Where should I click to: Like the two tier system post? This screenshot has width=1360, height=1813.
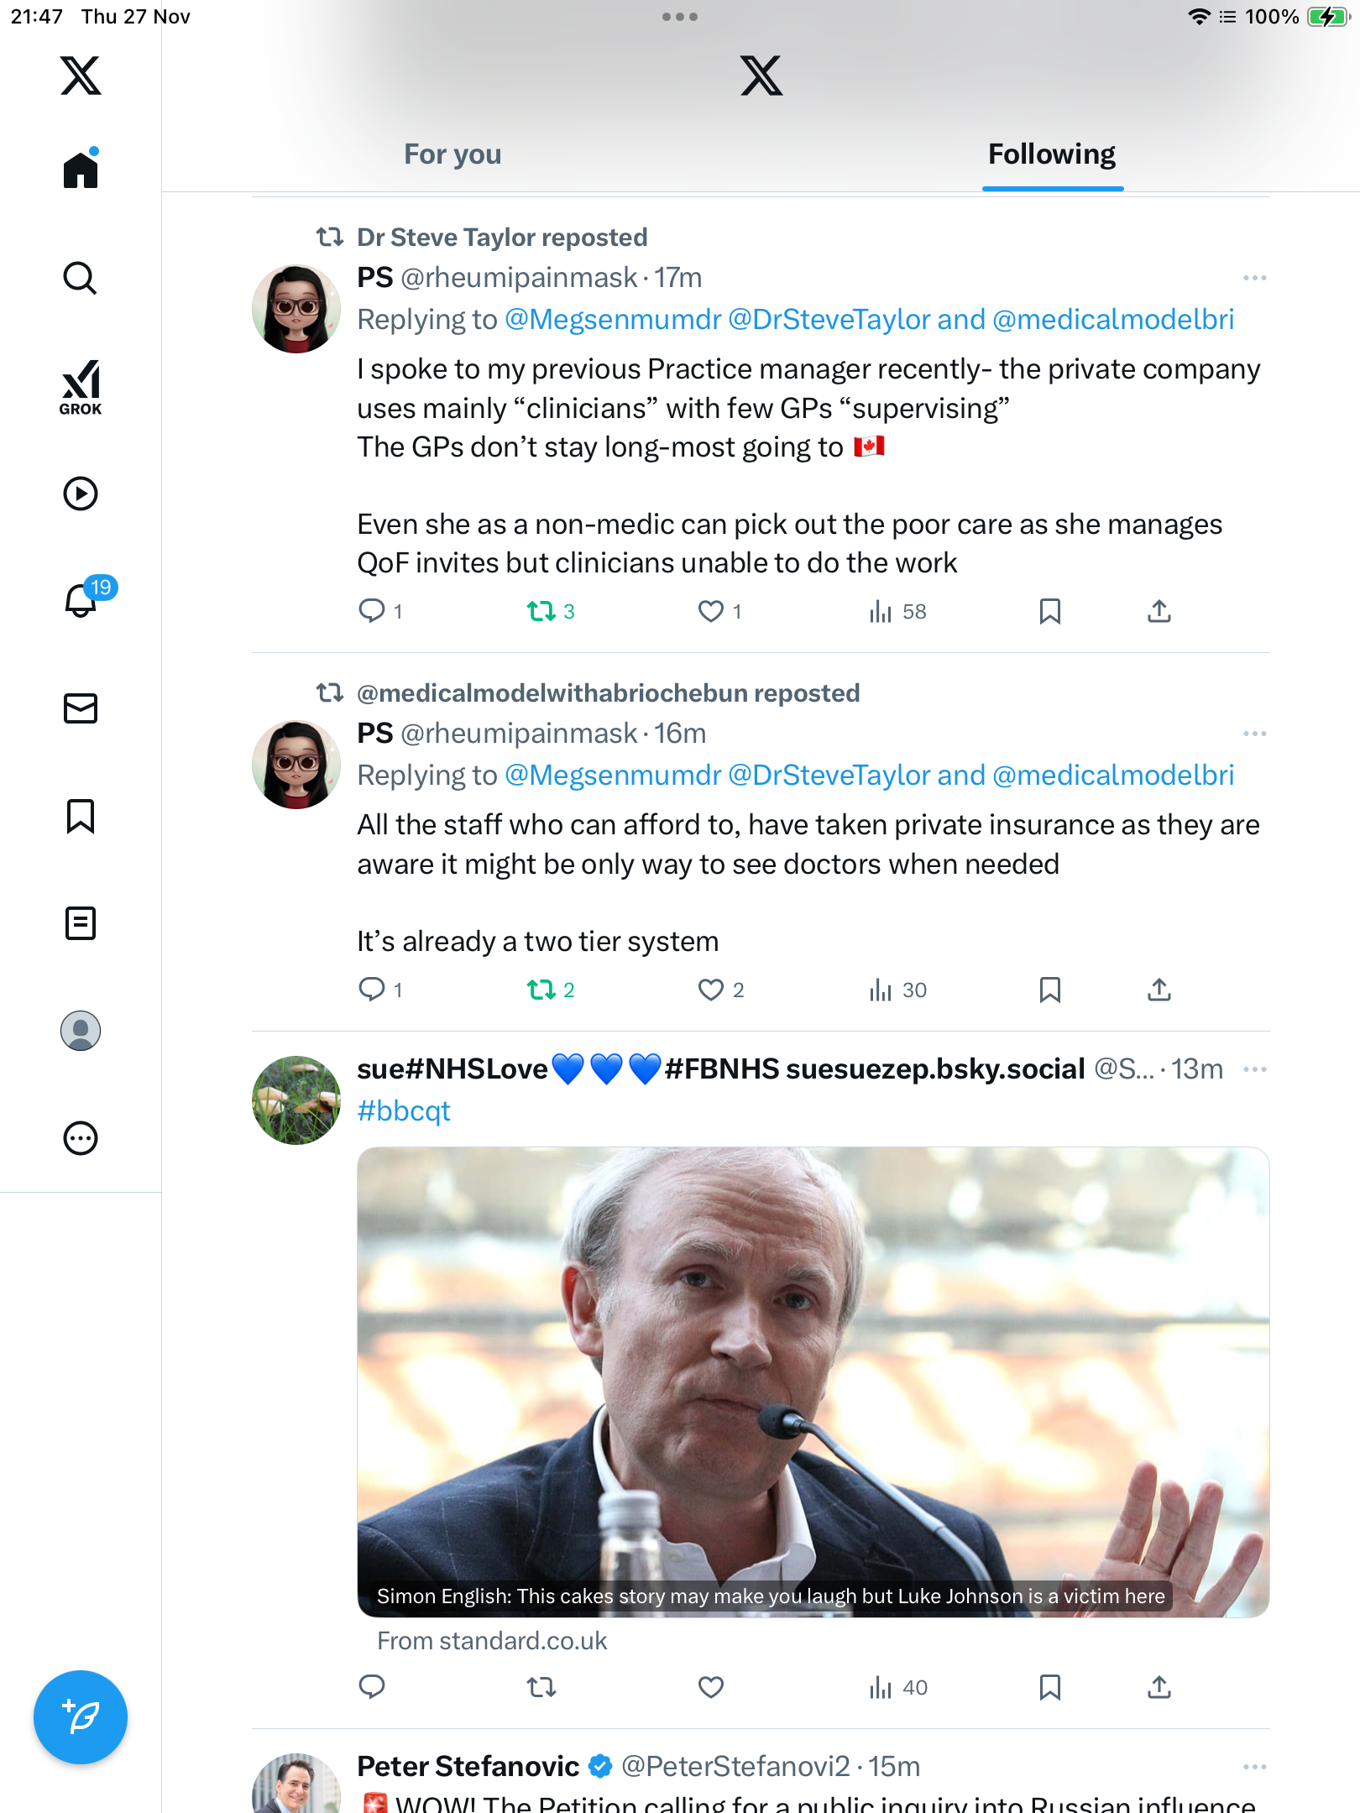pyautogui.click(x=711, y=990)
